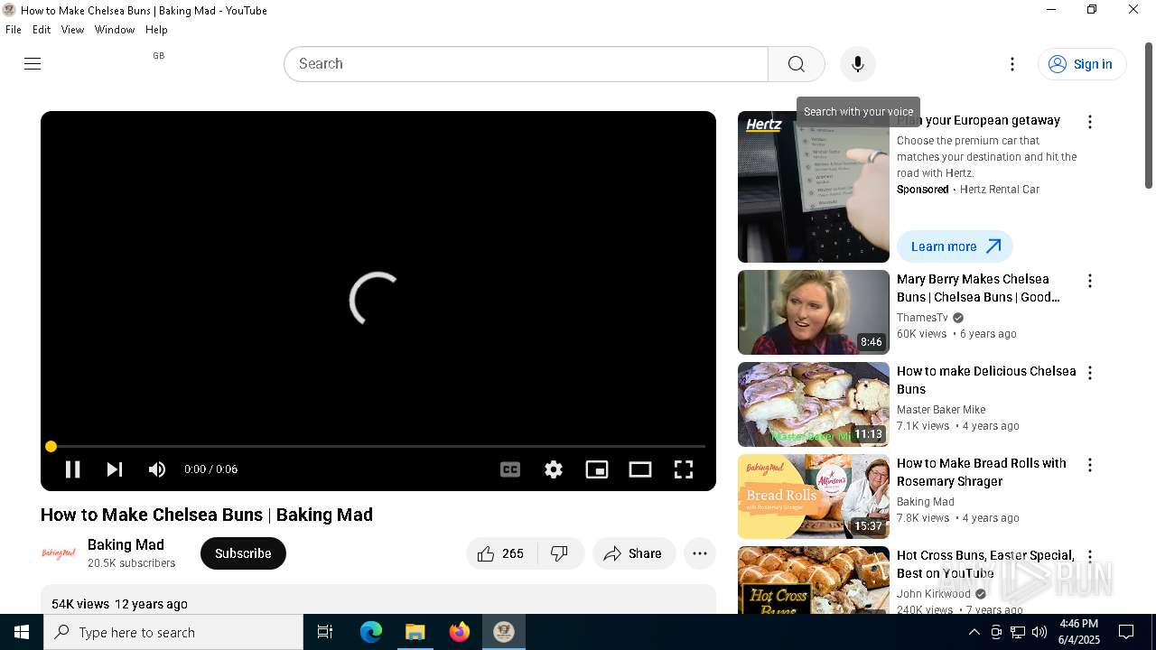
Task: Click the taskbar search box
Action: coord(173,632)
